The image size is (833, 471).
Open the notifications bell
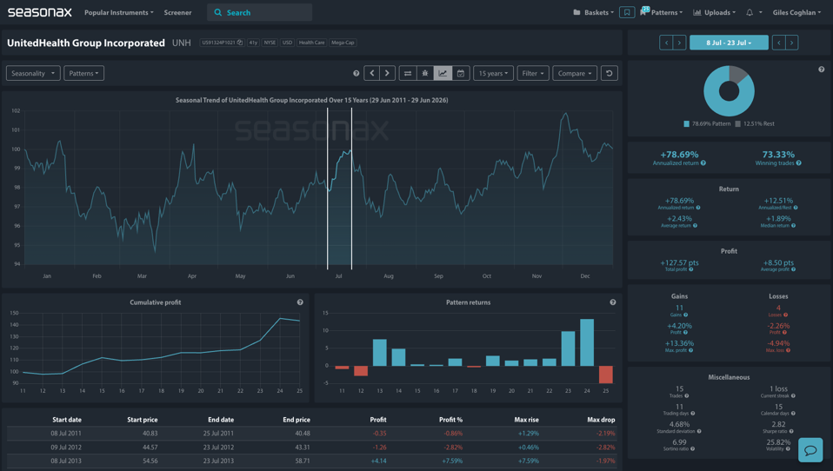coord(750,12)
